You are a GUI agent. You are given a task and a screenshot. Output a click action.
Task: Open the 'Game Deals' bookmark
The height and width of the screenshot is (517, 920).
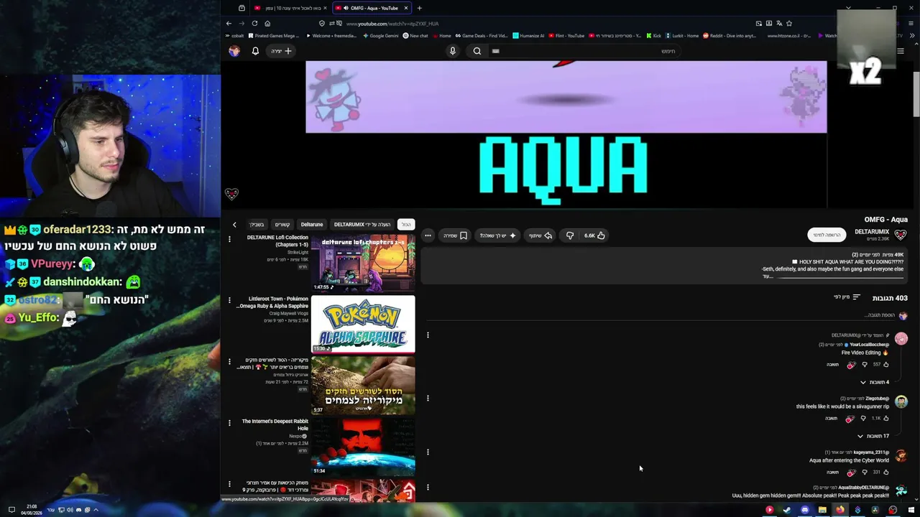click(481, 36)
